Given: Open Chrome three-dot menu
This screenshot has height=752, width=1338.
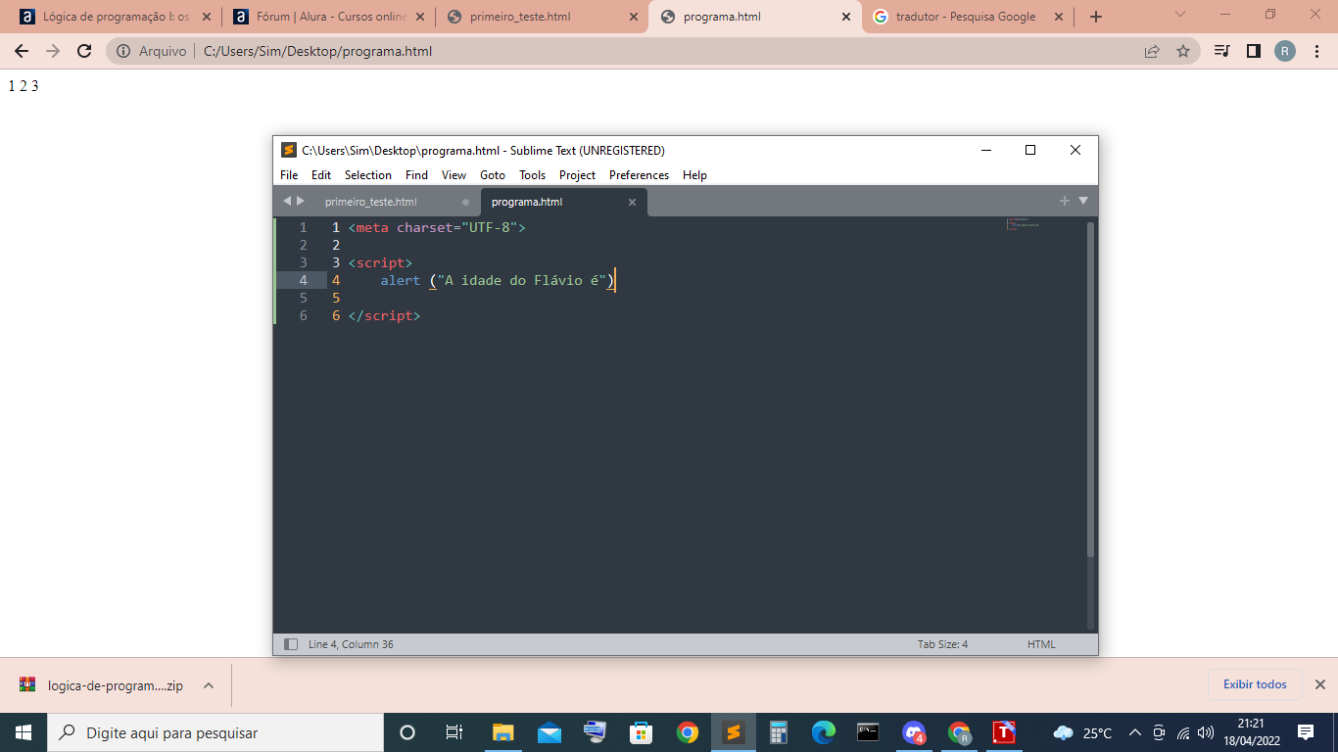Looking at the screenshot, I should pyautogui.click(x=1315, y=51).
